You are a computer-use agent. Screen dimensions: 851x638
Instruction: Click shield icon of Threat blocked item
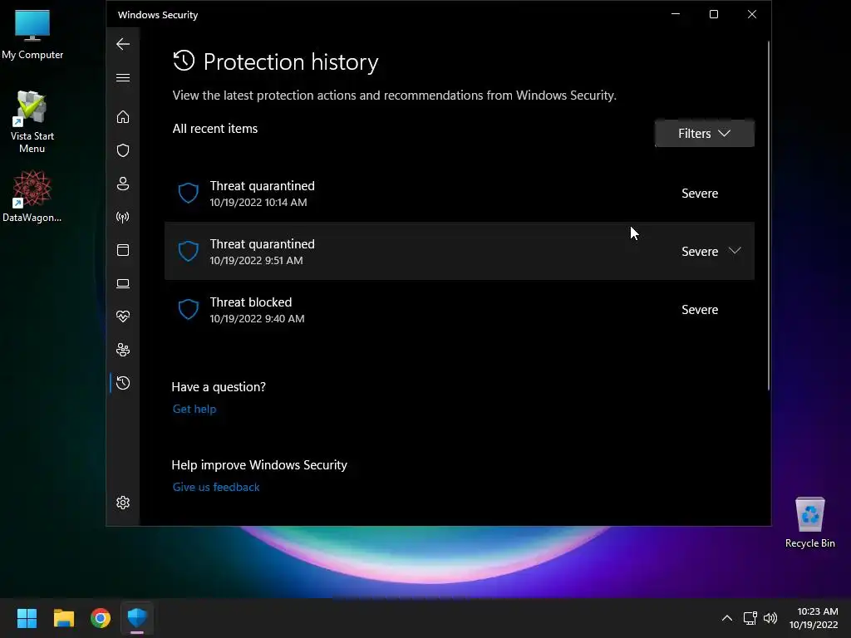point(189,309)
